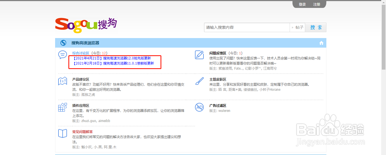Screen dimensions: 386x155
Task: Click the open book icon beside 常见问题解答
Action: coord(62,133)
